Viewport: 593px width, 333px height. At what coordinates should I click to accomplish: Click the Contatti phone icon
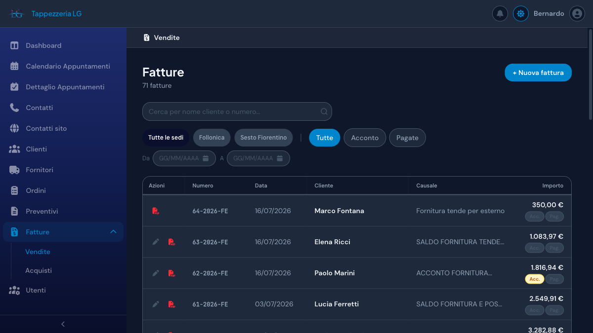click(x=14, y=108)
